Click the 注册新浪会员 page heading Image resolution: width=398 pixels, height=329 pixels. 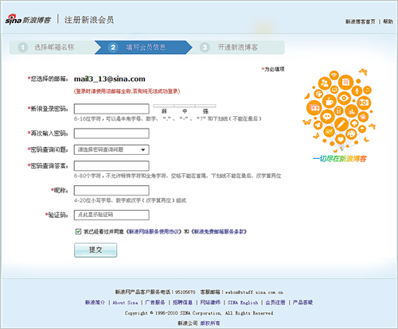89,20
